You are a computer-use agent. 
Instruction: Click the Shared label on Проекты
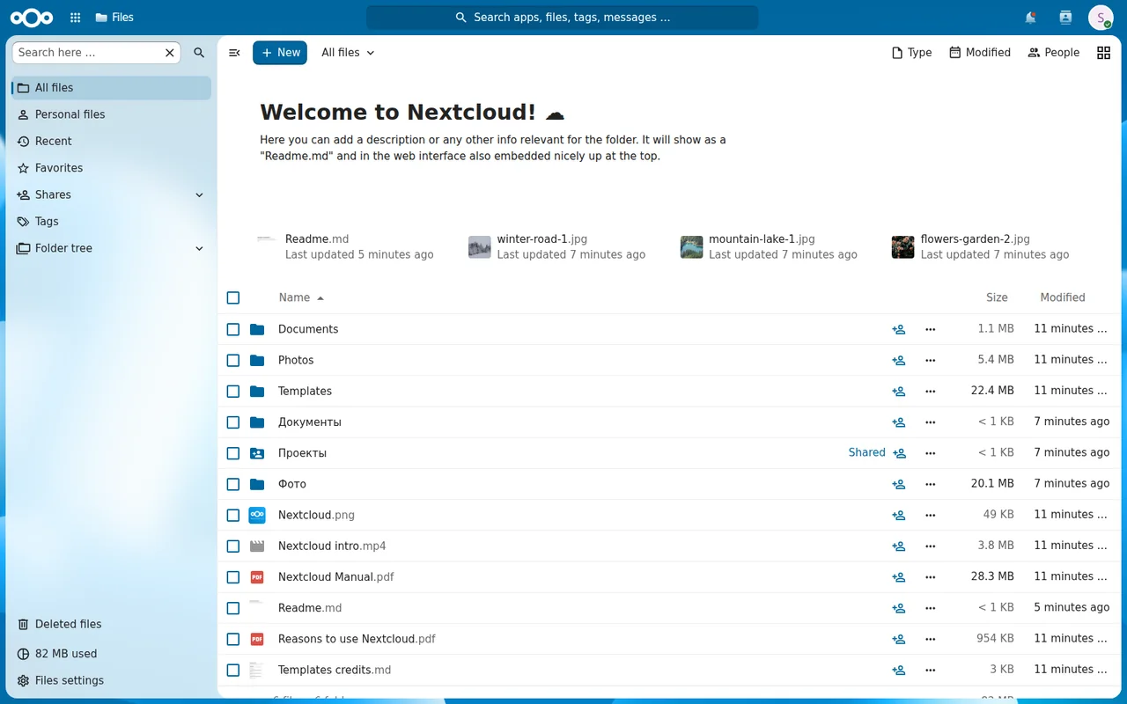point(866,452)
